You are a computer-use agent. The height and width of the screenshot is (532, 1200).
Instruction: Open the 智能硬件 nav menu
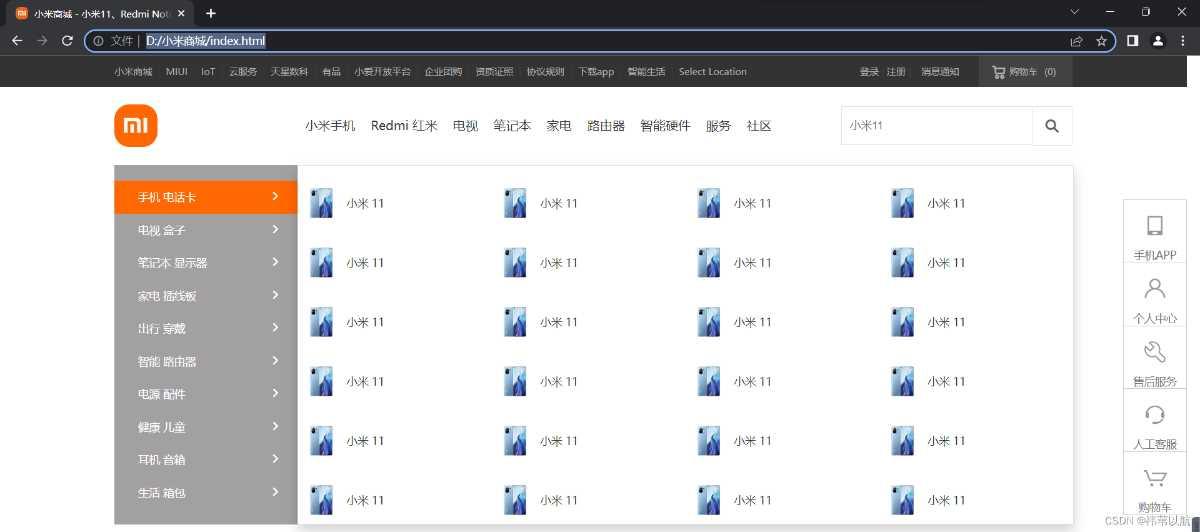pos(666,126)
